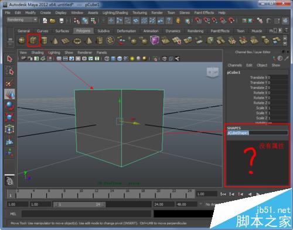Click the MEL command line input
The width and height of the screenshot is (293, 230).
point(86,214)
